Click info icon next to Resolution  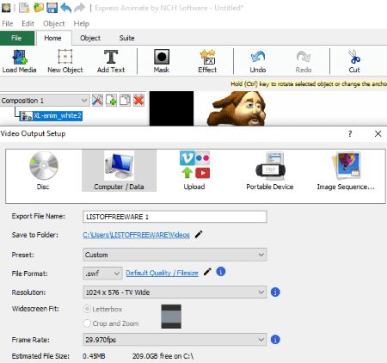point(275,292)
